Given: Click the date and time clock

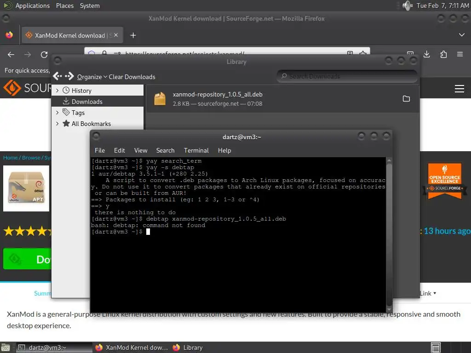Looking at the screenshot, I should (442, 6).
